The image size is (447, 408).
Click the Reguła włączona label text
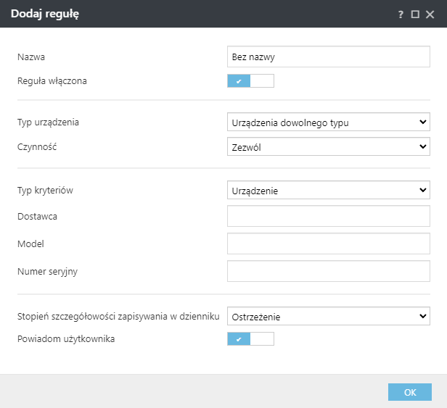click(x=52, y=81)
